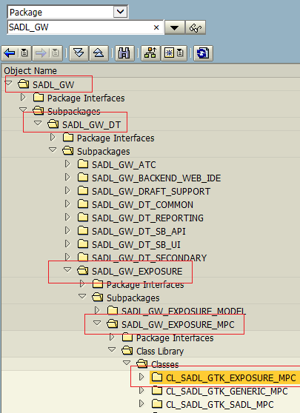
Task: Expand the SADL_GW_DRAFT_SUPPORT package
Action: [x=67, y=190]
